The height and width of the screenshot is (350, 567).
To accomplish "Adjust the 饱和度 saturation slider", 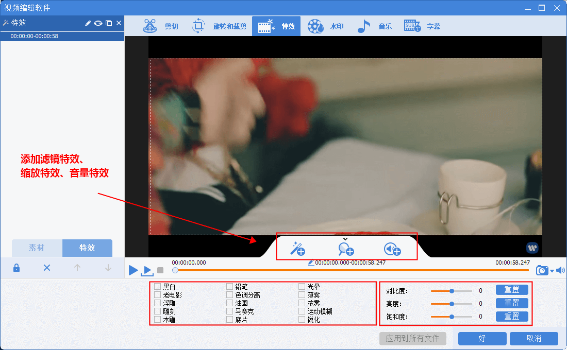I will pyautogui.click(x=452, y=317).
